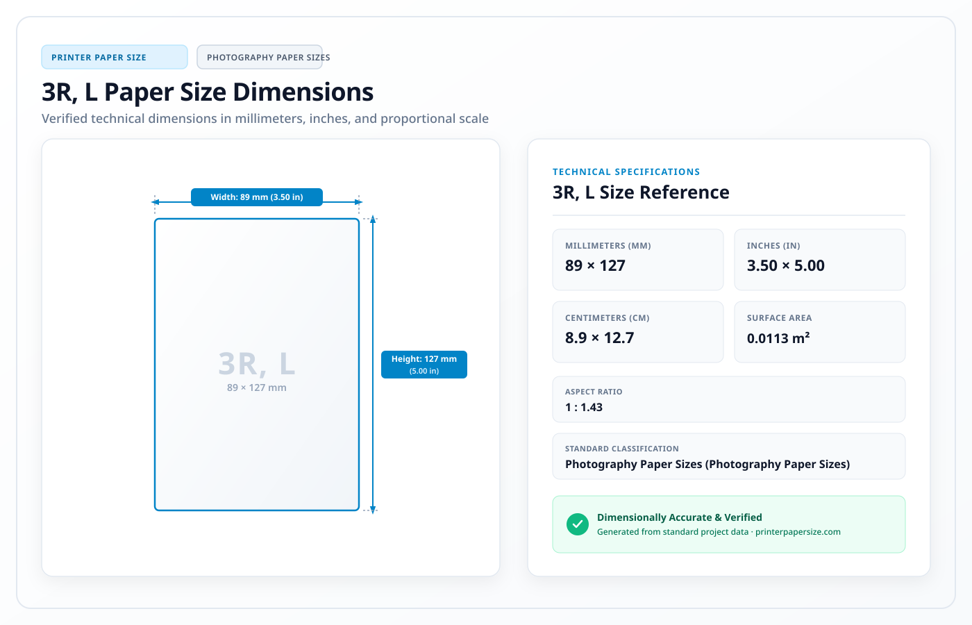The width and height of the screenshot is (972, 625).
Task: Click the 3R, L paper diagram
Action: [257, 365]
